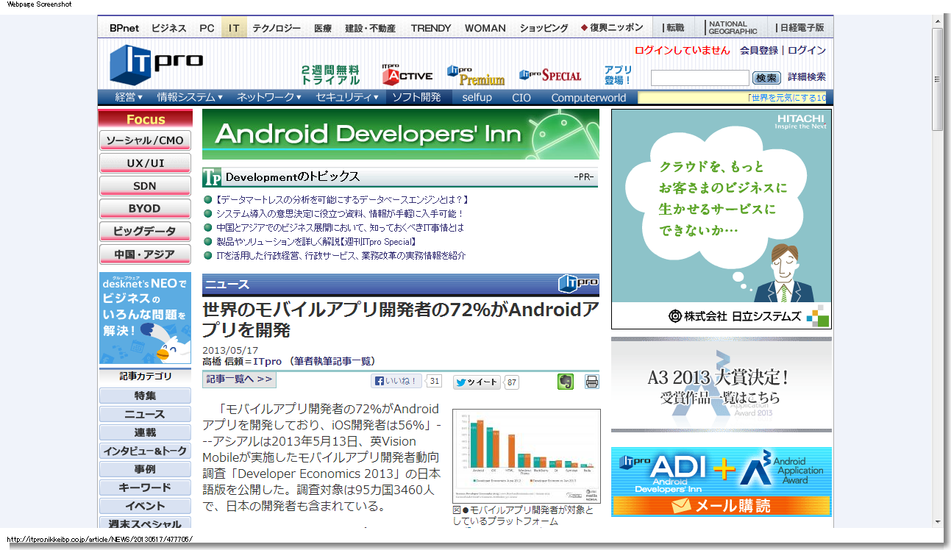Open 復興ニッポン in the top bar
Viewport: 951px width, 550px height.
(x=613, y=28)
